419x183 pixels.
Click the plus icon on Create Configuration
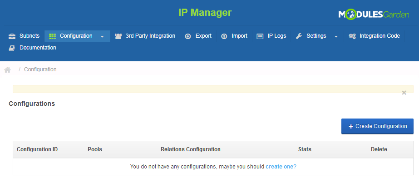pyautogui.click(x=351, y=126)
